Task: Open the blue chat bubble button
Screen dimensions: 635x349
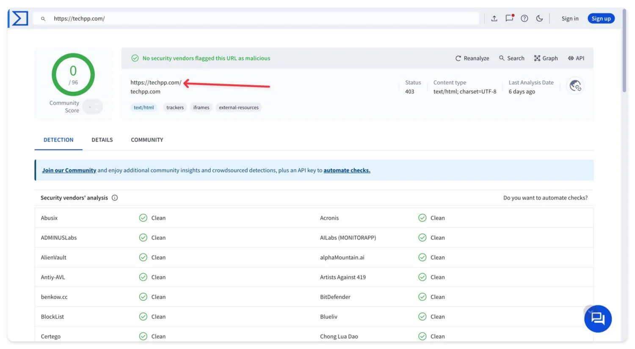Action: coord(598,319)
